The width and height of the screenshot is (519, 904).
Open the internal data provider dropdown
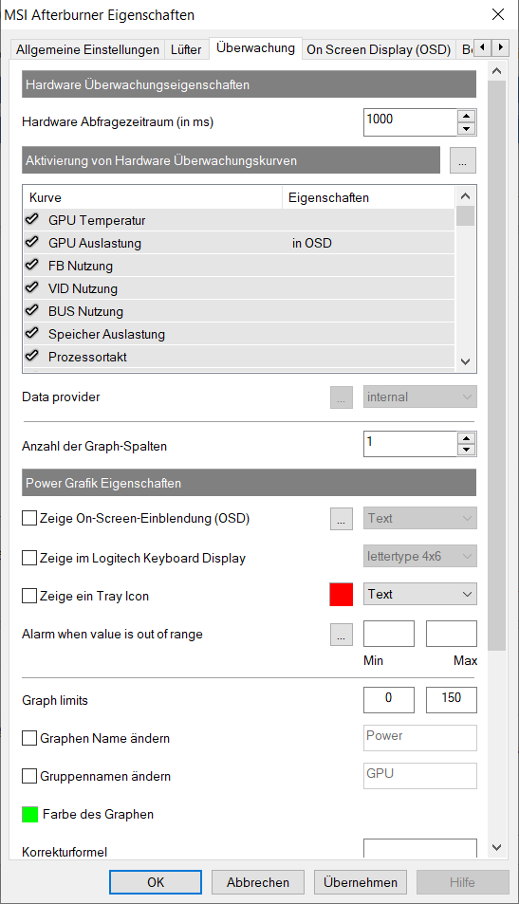[419, 397]
